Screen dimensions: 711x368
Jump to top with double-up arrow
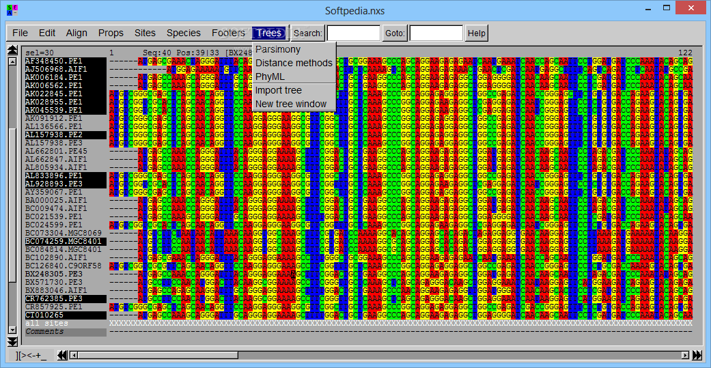pos(13,51)
